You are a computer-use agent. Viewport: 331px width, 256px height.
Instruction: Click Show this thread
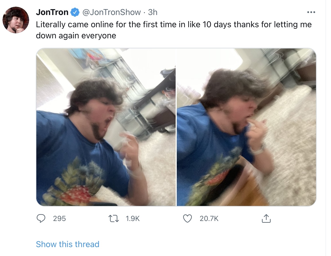67,244
